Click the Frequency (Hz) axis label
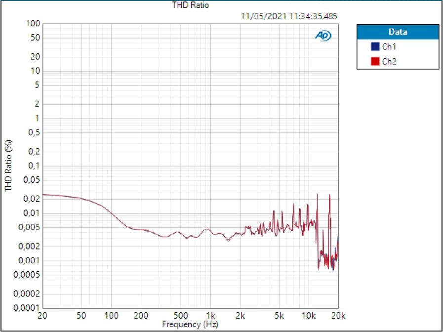 190,324
